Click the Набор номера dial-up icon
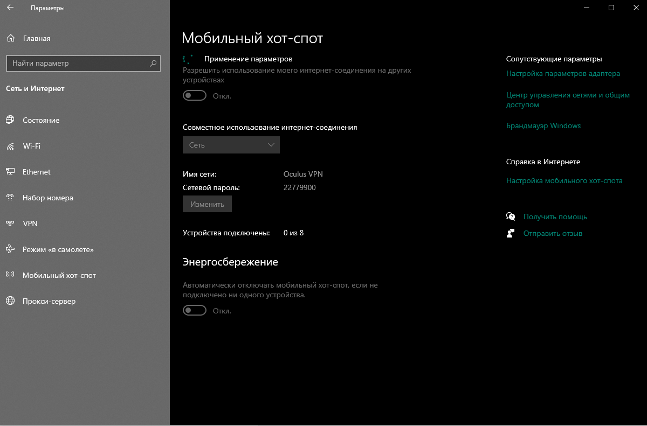647x426 pixels. click(10, 198)
